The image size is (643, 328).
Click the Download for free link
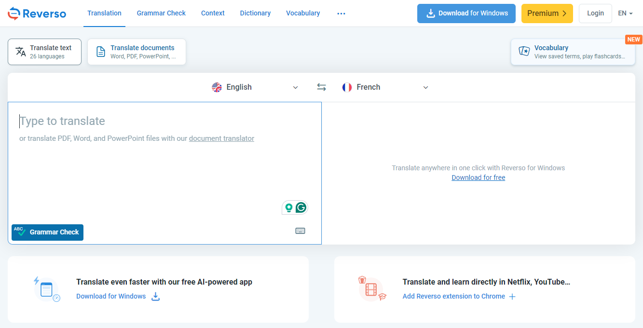point(479,178)
